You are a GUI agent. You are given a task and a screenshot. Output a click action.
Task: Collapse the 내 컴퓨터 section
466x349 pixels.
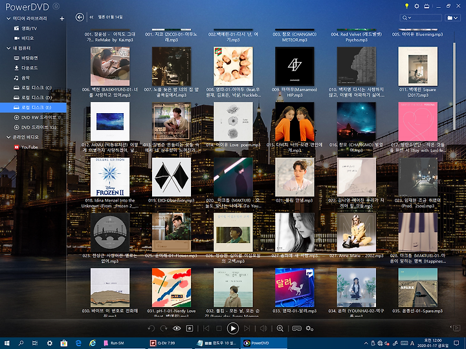click(x=8, y=48)
